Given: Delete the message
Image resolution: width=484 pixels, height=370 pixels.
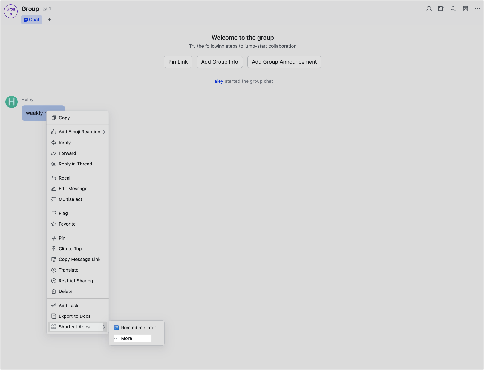Looking at the screenshot, I should pos(78,291).
